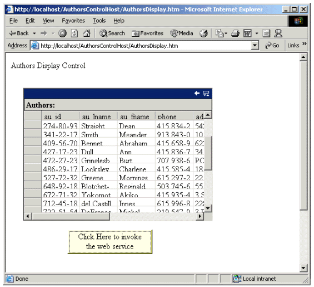
Task: Open the History toolbar icon
Action: 203,33
